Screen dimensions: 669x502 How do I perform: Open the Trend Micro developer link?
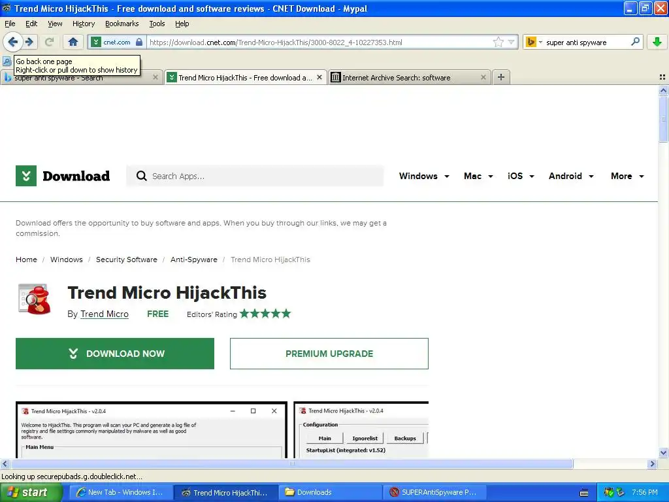(x=104, y=314)
